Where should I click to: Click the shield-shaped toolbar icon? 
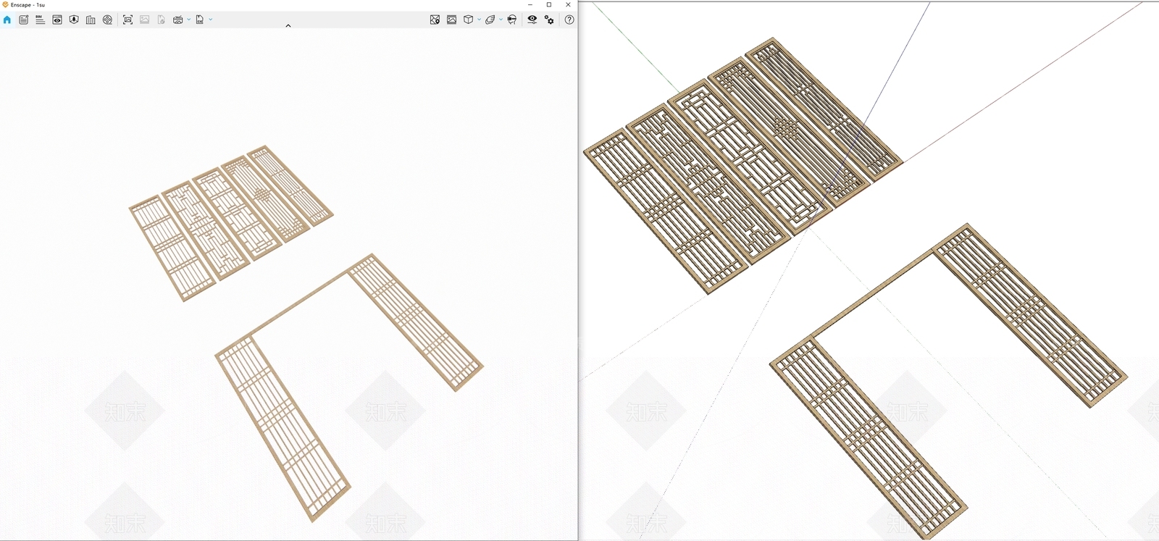coord(74,20)
